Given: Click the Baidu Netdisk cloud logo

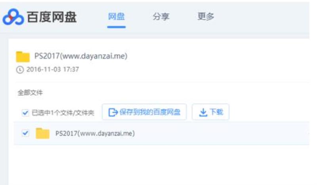Looking at the screenshot, I should [x=13, y=17].
